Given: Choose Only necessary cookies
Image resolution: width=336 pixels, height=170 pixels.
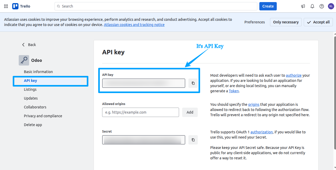Looking at the screenshot, I should [286, 22].
